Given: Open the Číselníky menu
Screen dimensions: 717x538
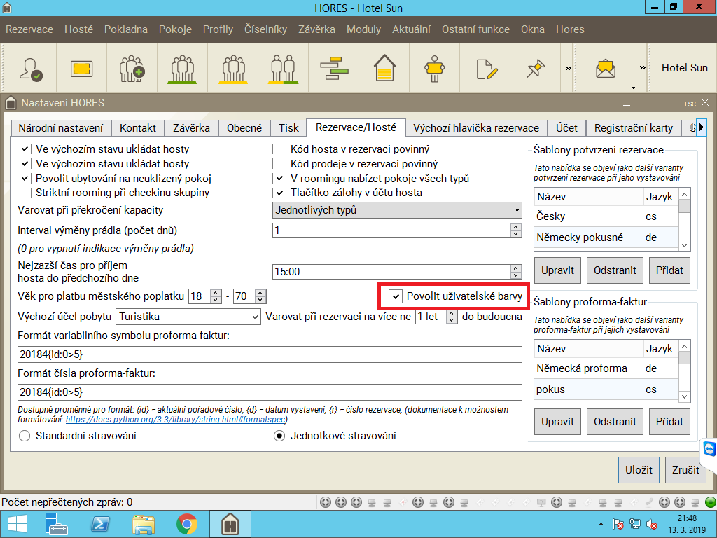Looking at the screenshot, I should [x=265, y=29].
